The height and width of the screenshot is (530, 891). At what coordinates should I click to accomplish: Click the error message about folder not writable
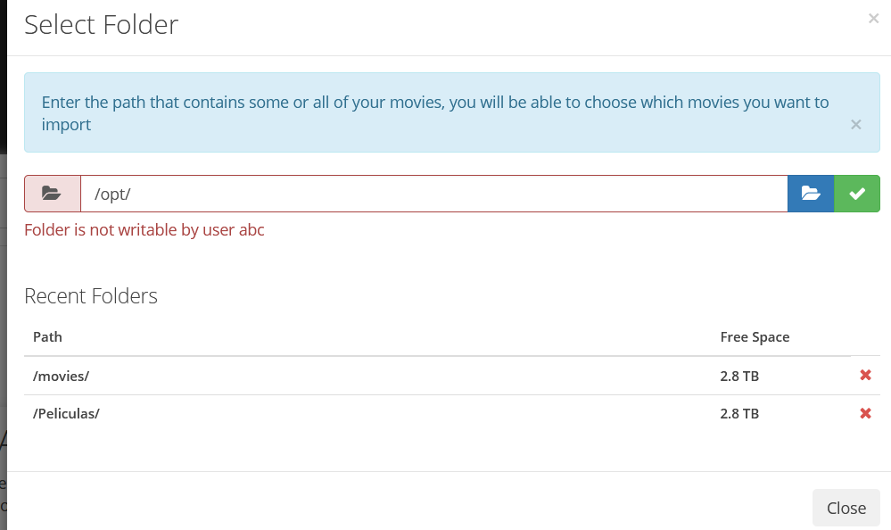pos(144,229)
